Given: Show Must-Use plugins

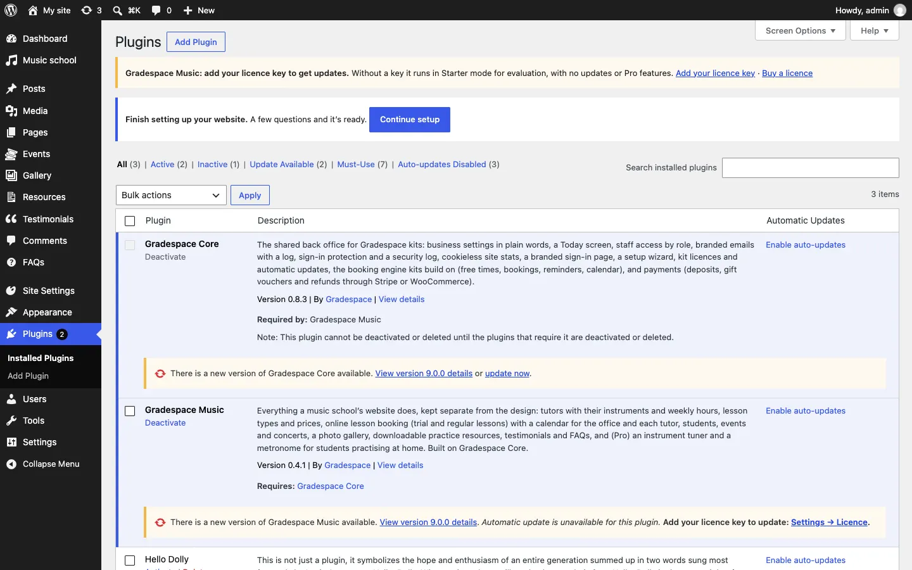Looking at the screenshot, I should 356,164.
